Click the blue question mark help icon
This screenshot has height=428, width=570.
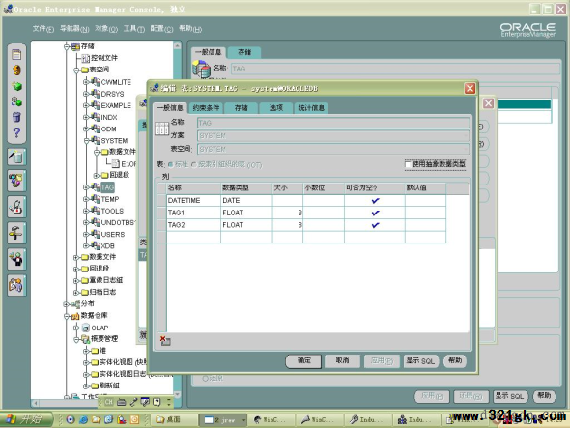16,132
